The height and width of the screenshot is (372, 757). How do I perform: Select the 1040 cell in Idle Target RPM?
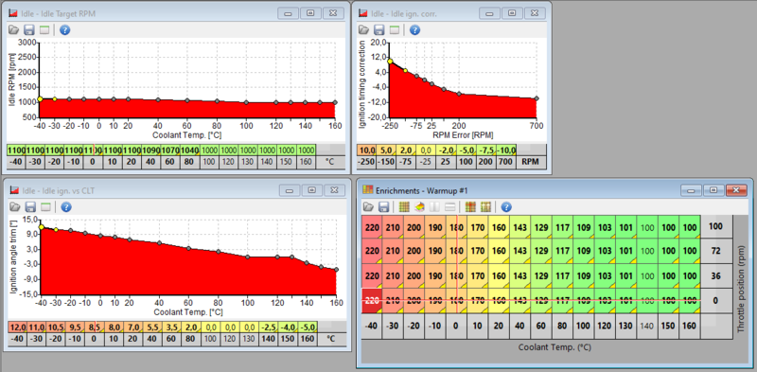190,150
